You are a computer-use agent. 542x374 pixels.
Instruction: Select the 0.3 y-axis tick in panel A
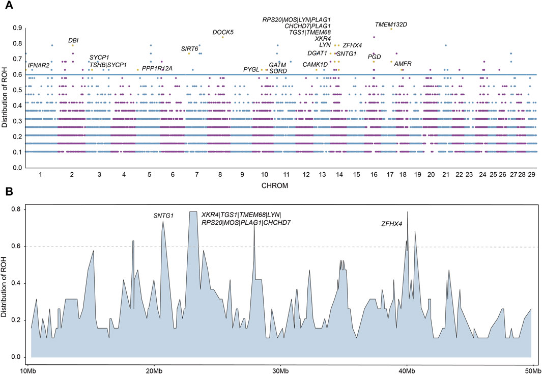point(18,121)
